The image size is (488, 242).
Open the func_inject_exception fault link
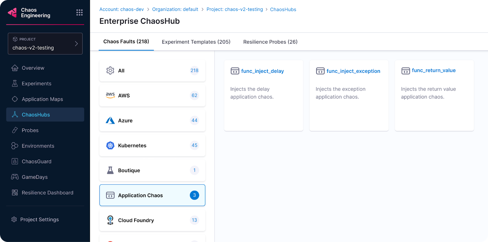click(353, 71)
